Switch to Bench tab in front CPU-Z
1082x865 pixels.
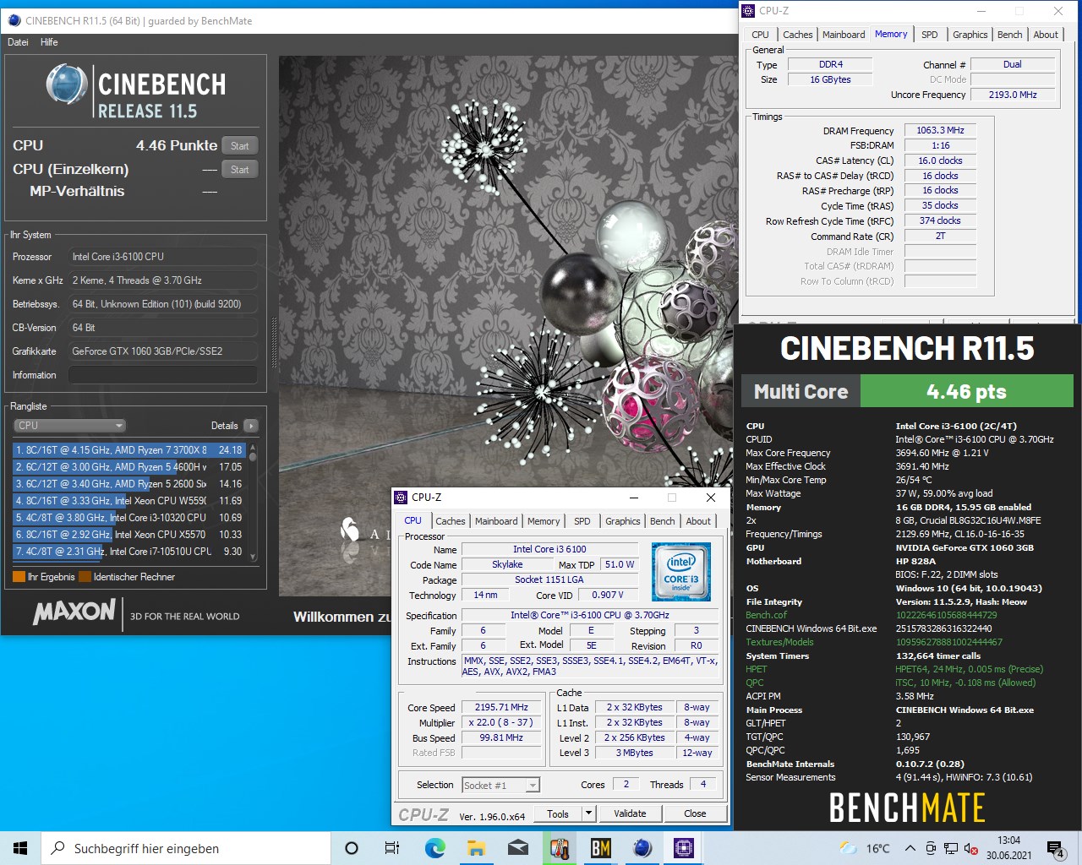point(663,521)
